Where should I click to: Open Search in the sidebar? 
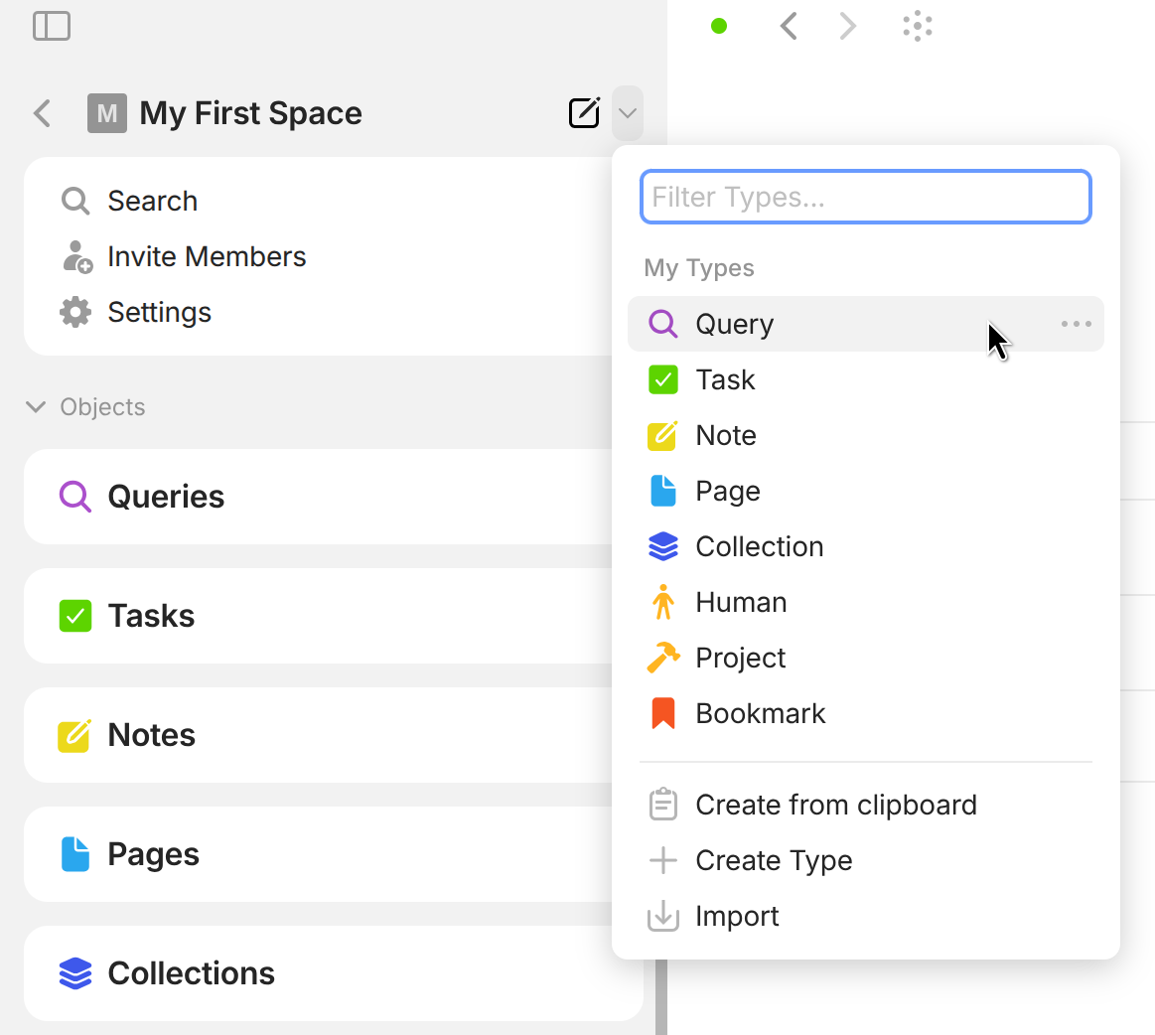pyautogui.click(x=152, y=201)
